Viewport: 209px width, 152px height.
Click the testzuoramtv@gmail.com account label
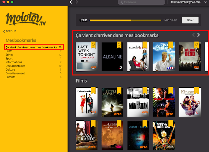click(x=186, y=2)
